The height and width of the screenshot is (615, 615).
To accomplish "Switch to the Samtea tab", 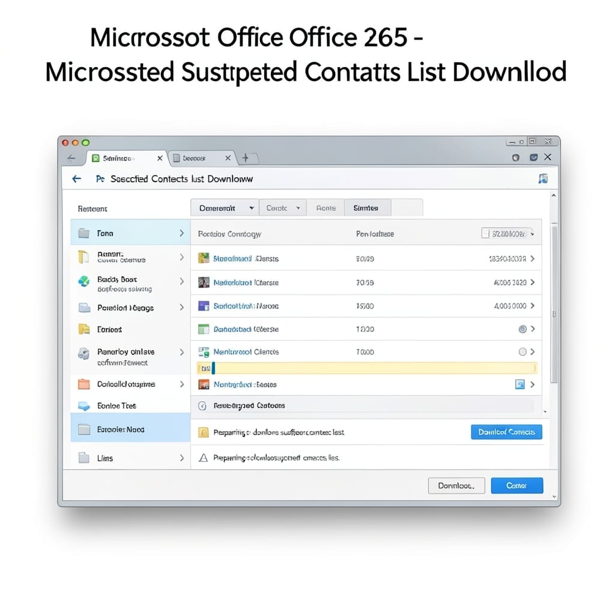I will click(368, 208).
